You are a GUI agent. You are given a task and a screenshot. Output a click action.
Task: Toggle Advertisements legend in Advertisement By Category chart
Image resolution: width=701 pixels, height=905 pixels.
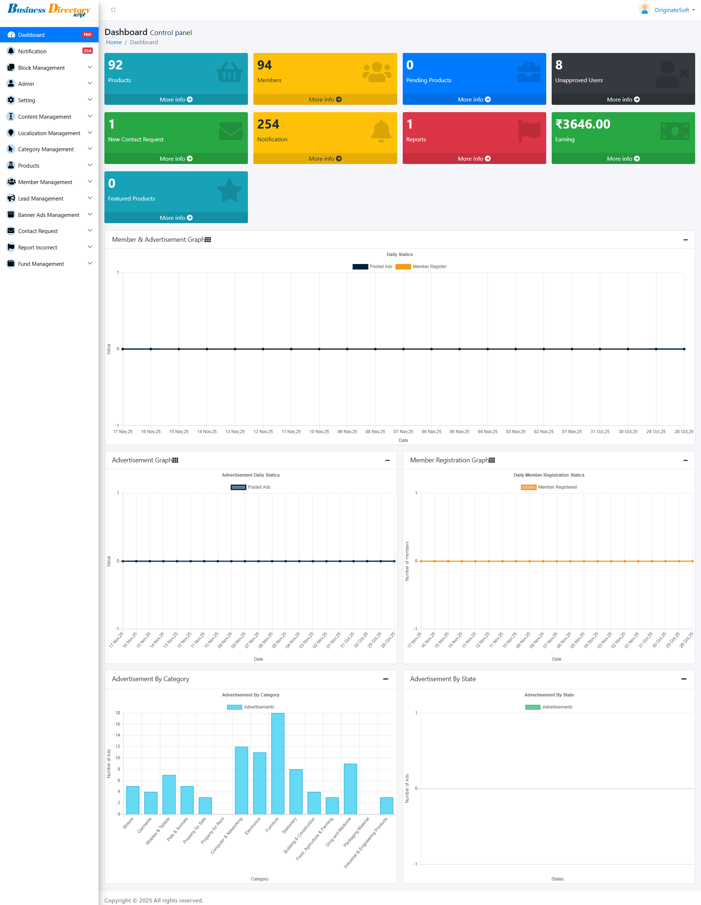coord(234,707)
